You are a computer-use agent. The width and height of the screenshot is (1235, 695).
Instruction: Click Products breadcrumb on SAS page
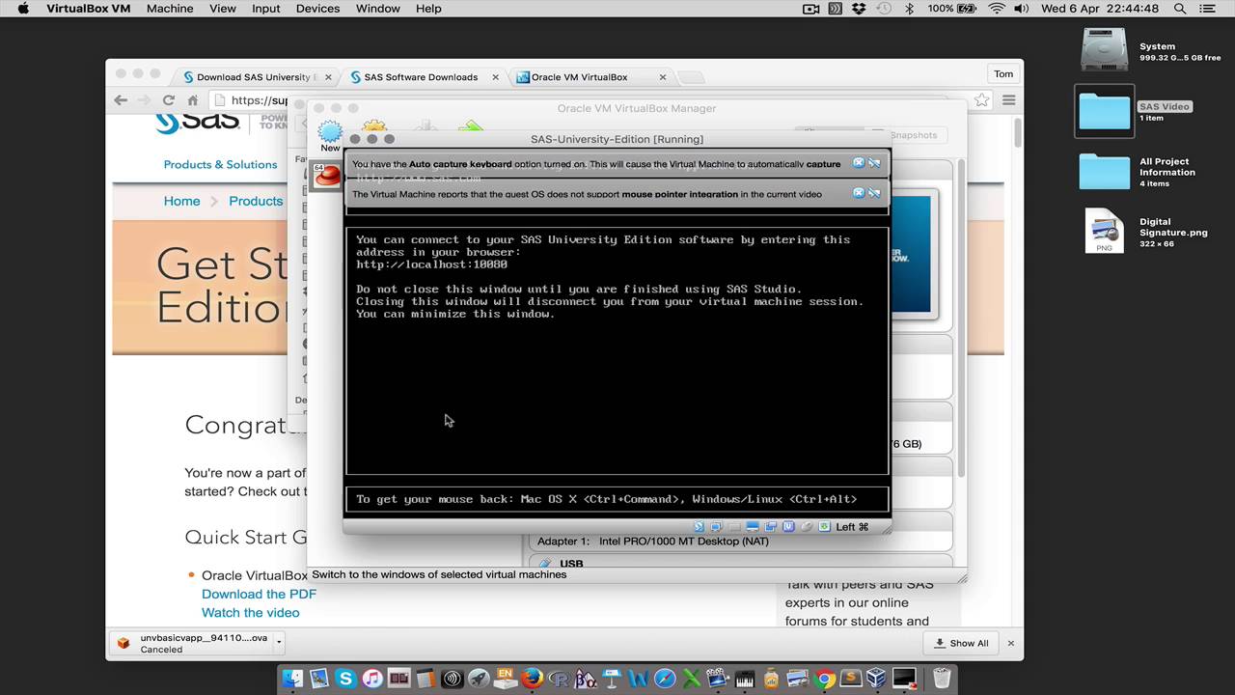click(256, 202)
